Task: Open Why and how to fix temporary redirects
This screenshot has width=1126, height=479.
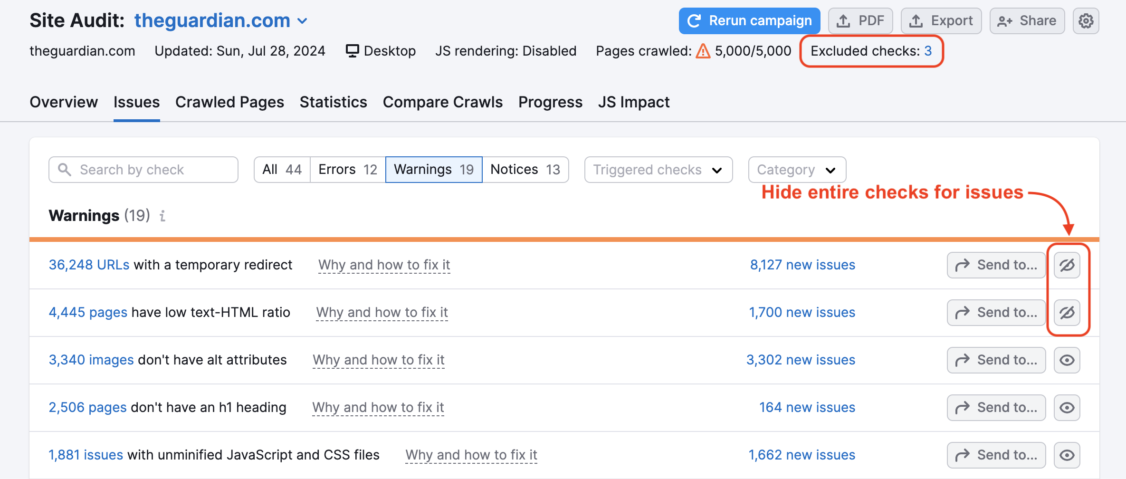Action: 384,265
